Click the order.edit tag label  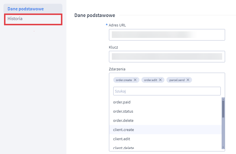tap(150, 80)
